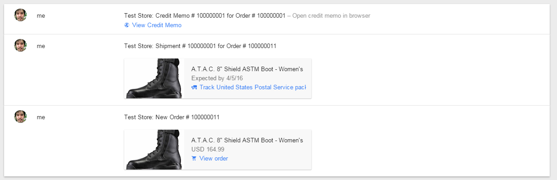The image size is (557, 180).
Task: Open the Credit Memo # 100000001 email subject
Action: [205, 15]
